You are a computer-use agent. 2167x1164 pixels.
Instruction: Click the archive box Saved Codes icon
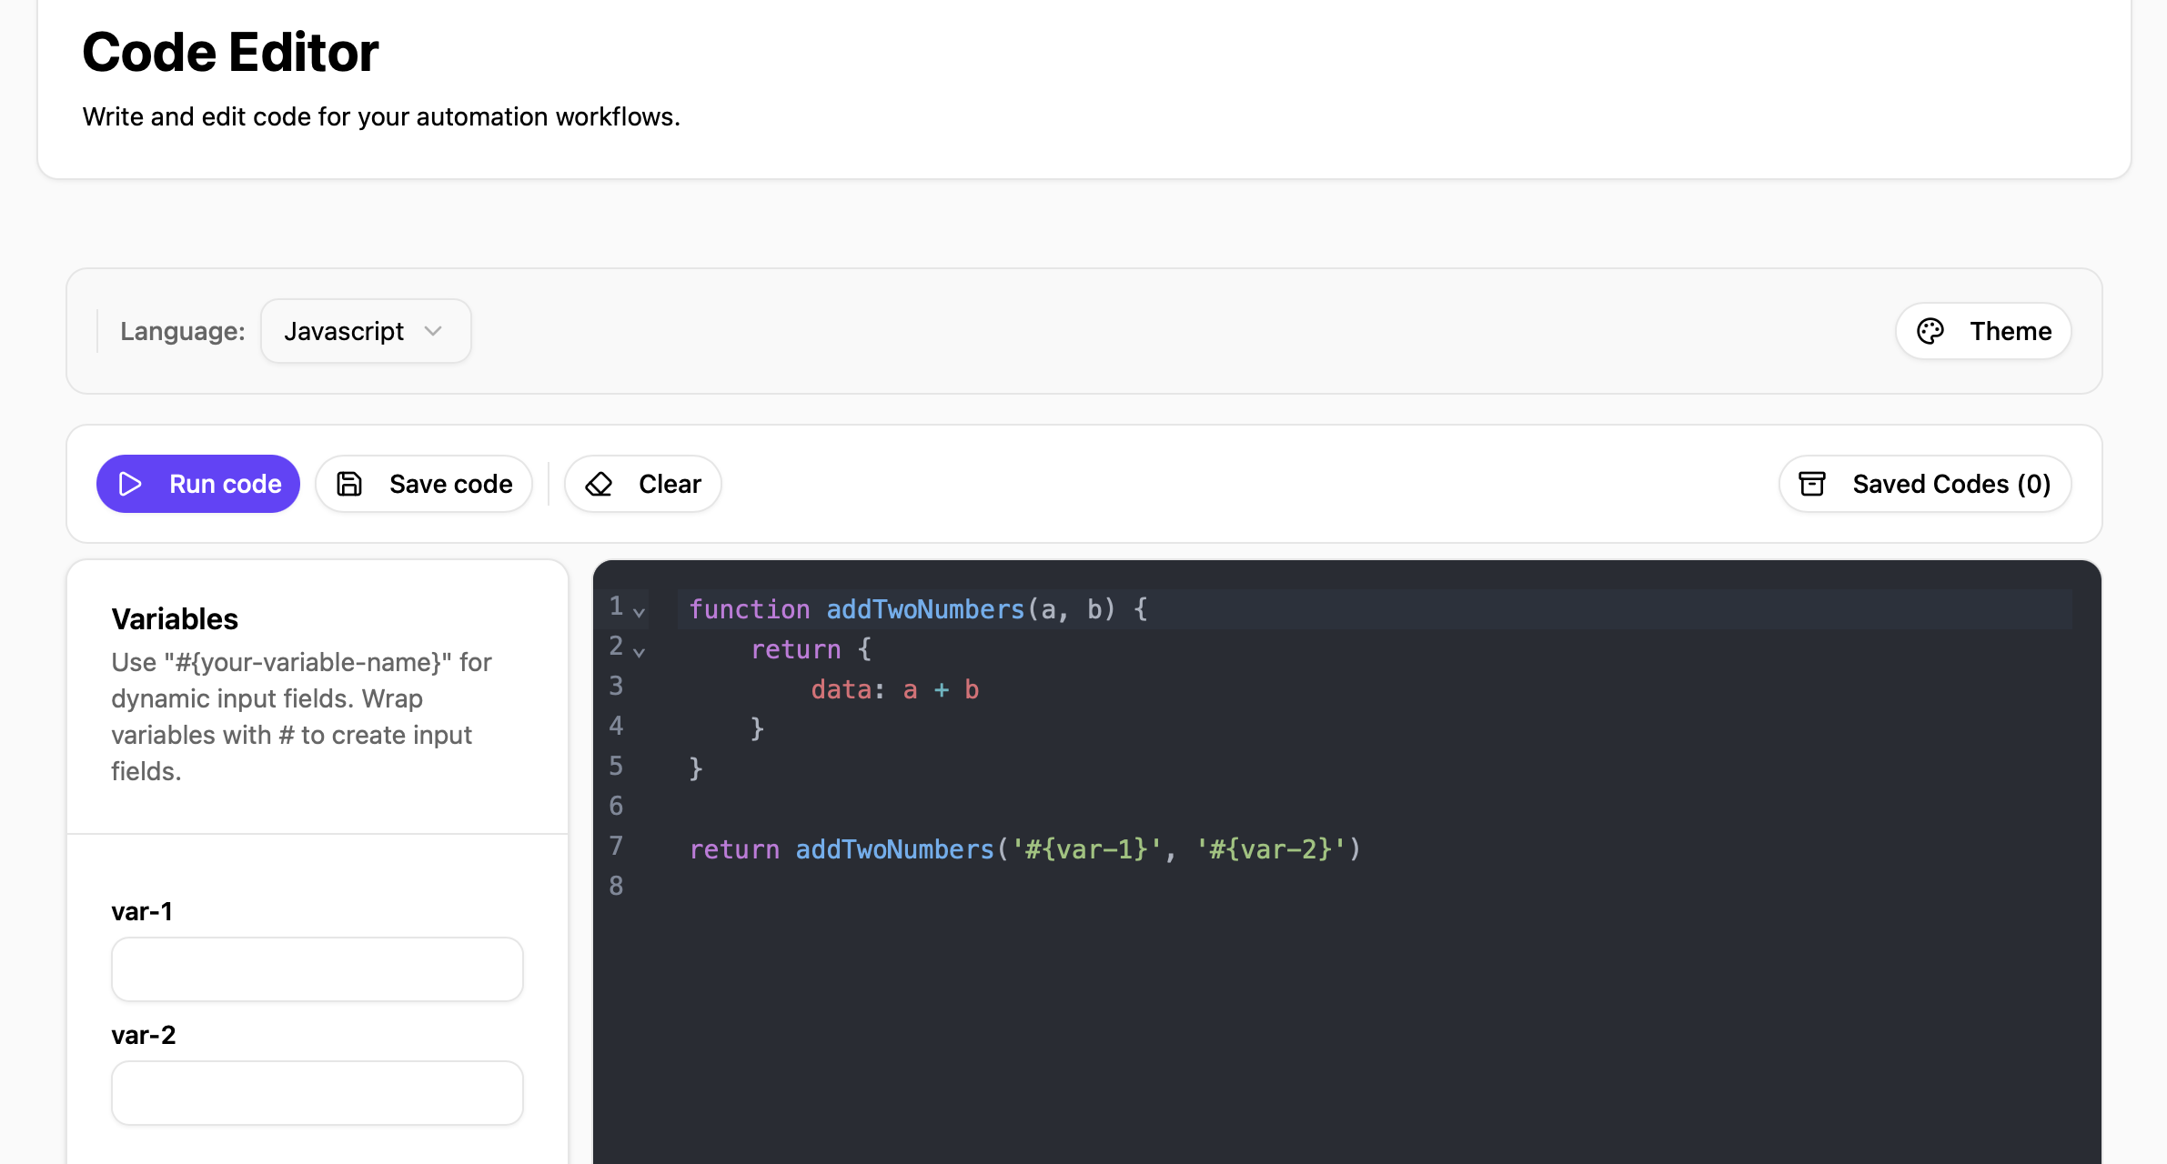(x=1812, y=484)
